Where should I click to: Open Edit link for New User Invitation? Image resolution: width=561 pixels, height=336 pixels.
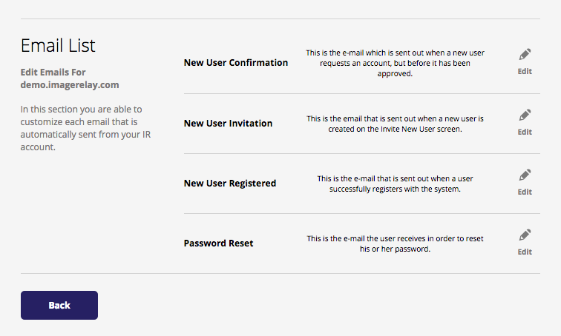[525, 132]
